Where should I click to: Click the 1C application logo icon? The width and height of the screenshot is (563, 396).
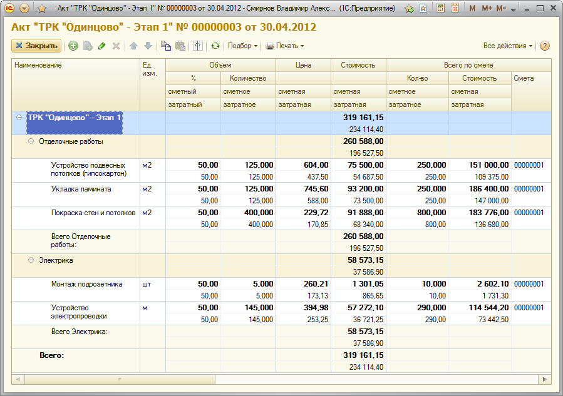pyautogui.click(x=9, y=8)
